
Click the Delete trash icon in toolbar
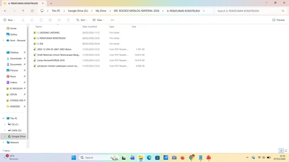[x=68, y=20]
